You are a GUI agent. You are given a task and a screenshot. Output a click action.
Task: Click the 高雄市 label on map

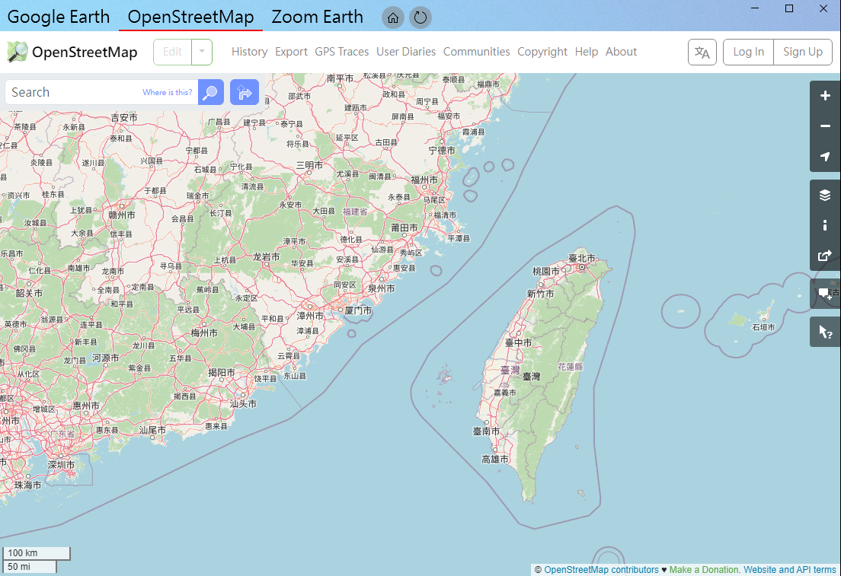(x=494, y=459)
